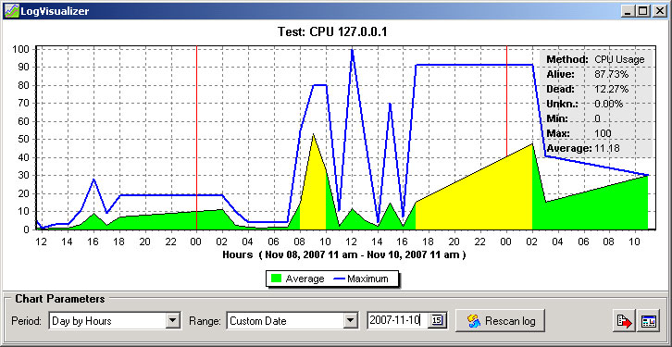This screenshot has width=672, height=347.
Task: Click the Rescan log button
Action: (x=500, y=320)
